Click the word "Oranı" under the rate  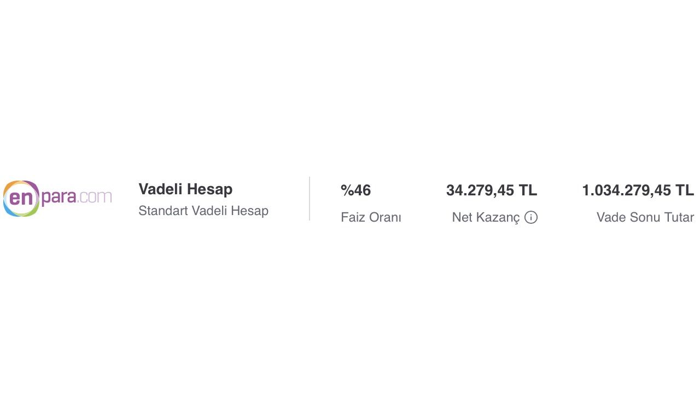386,217
